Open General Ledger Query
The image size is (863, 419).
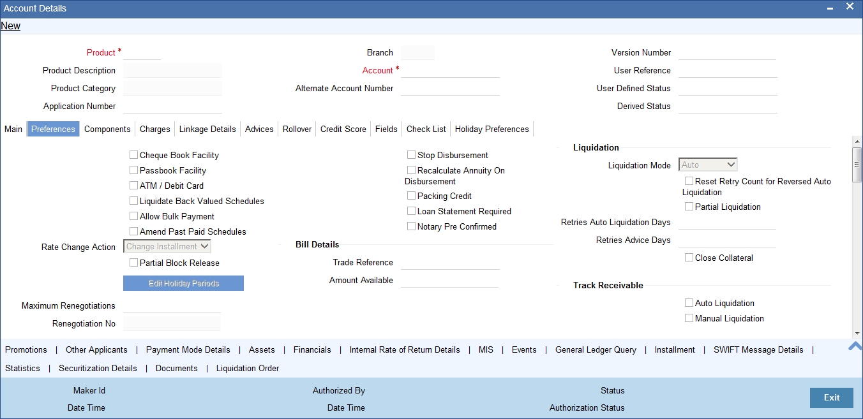(x=596, y=349)
